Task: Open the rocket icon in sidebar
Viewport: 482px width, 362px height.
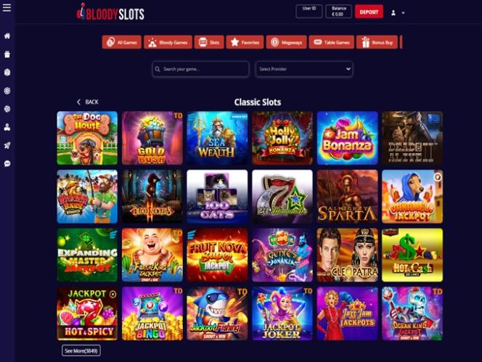Action: pos(7,145)
